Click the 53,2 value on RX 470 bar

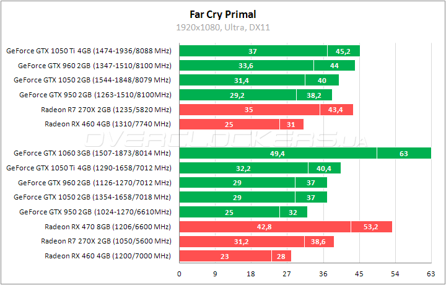pyautogui.click(x=371, y=227)
